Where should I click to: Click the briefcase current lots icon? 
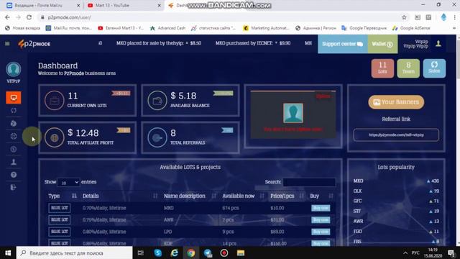pyautogui.click(x=55, y=101)
